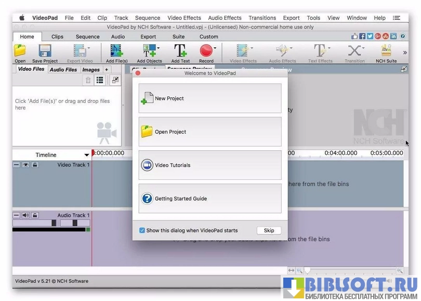Image resolution: width=421 pixels, height=301 pixels.
Task: Click the Add File(s) toolbar icon
Action: 116,51
